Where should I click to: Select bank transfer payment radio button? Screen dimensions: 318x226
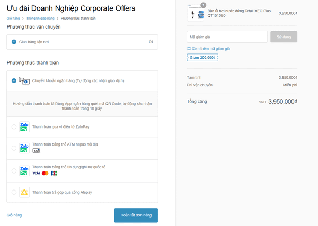[14, 80]
